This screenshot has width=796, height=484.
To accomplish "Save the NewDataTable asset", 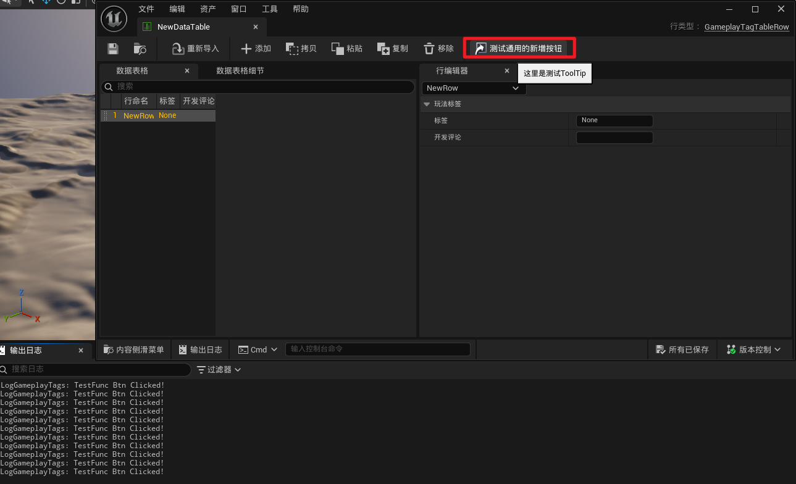I will tap(112, 48).
